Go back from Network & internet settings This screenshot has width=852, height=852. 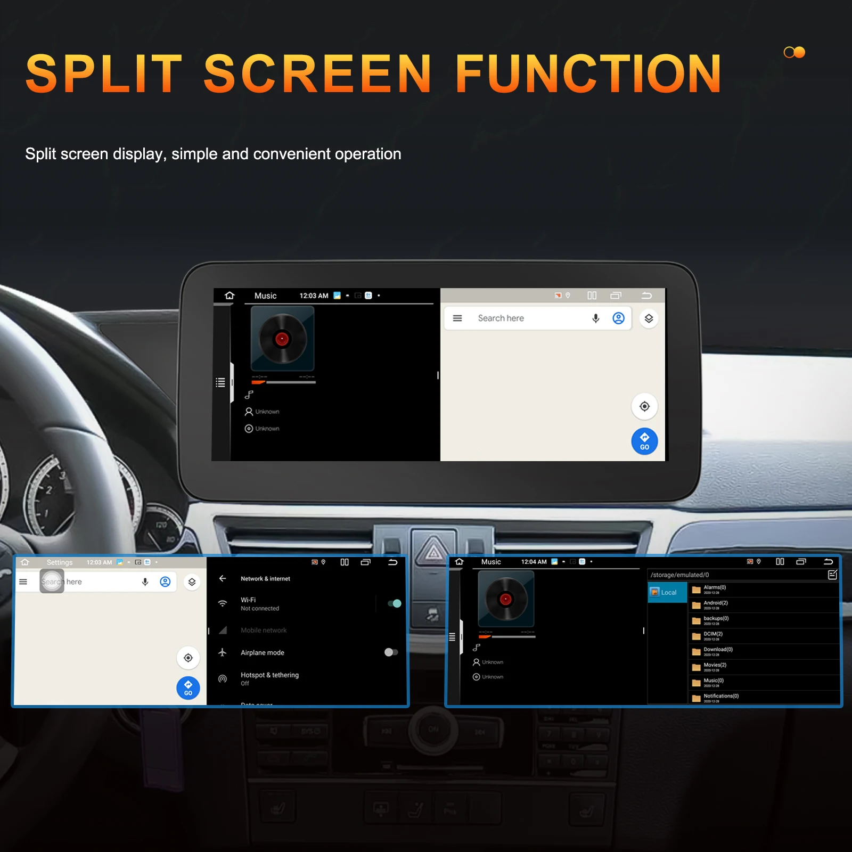point(223,578)
